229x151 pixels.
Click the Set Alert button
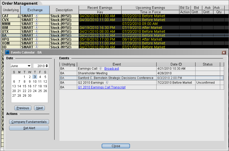click(x=29, y=128)
